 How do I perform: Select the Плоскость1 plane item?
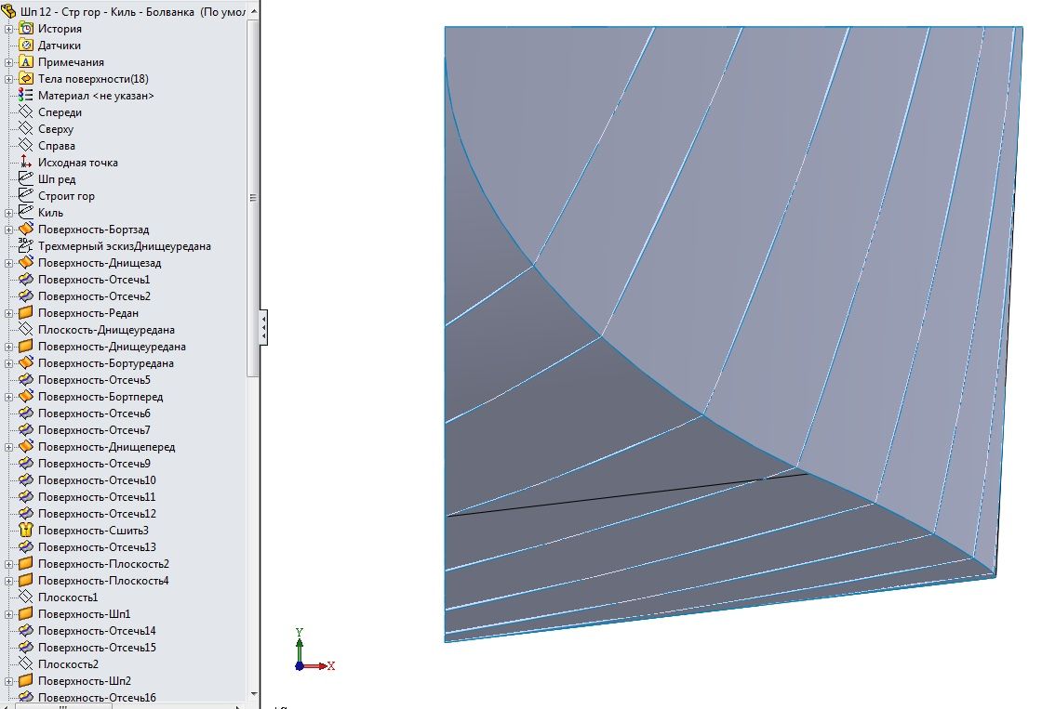67,597
